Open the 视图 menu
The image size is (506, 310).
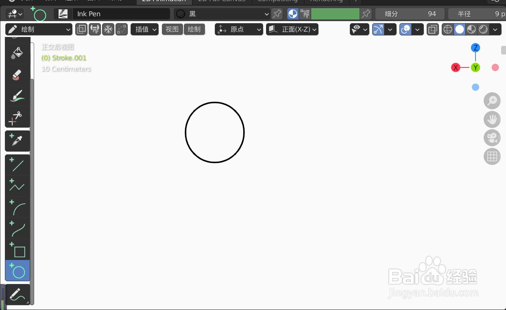tap(172, 29)
